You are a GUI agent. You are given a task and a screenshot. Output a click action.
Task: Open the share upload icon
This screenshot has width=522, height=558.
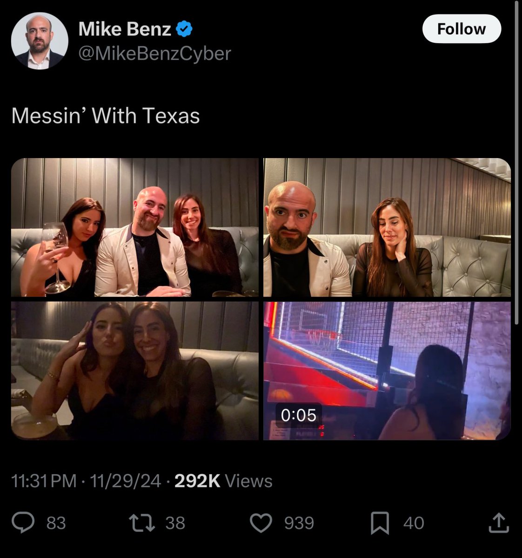pyautogui.click(x=498, y=523)
